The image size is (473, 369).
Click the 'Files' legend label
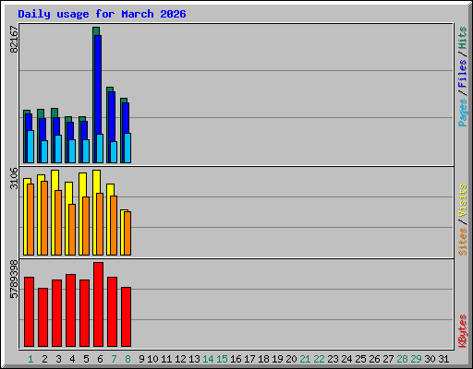[x=463, y=74]
